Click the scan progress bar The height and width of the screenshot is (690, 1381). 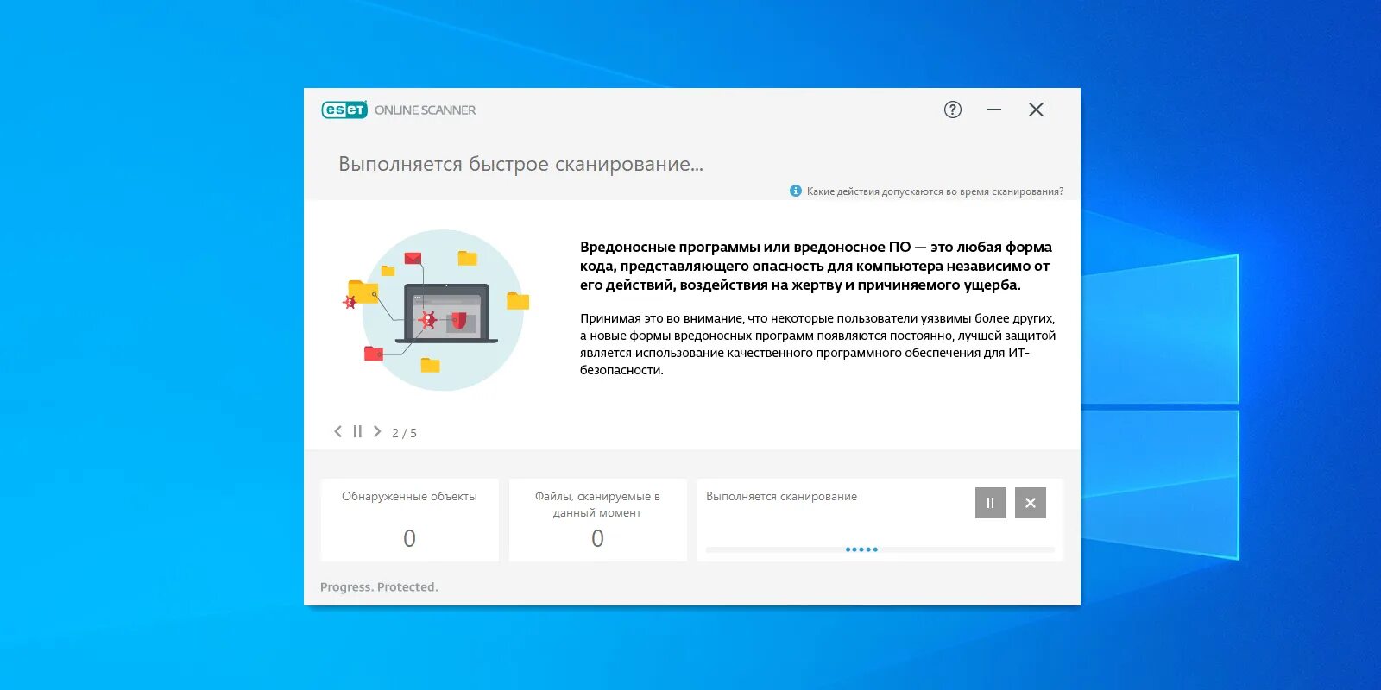[880, 549]
